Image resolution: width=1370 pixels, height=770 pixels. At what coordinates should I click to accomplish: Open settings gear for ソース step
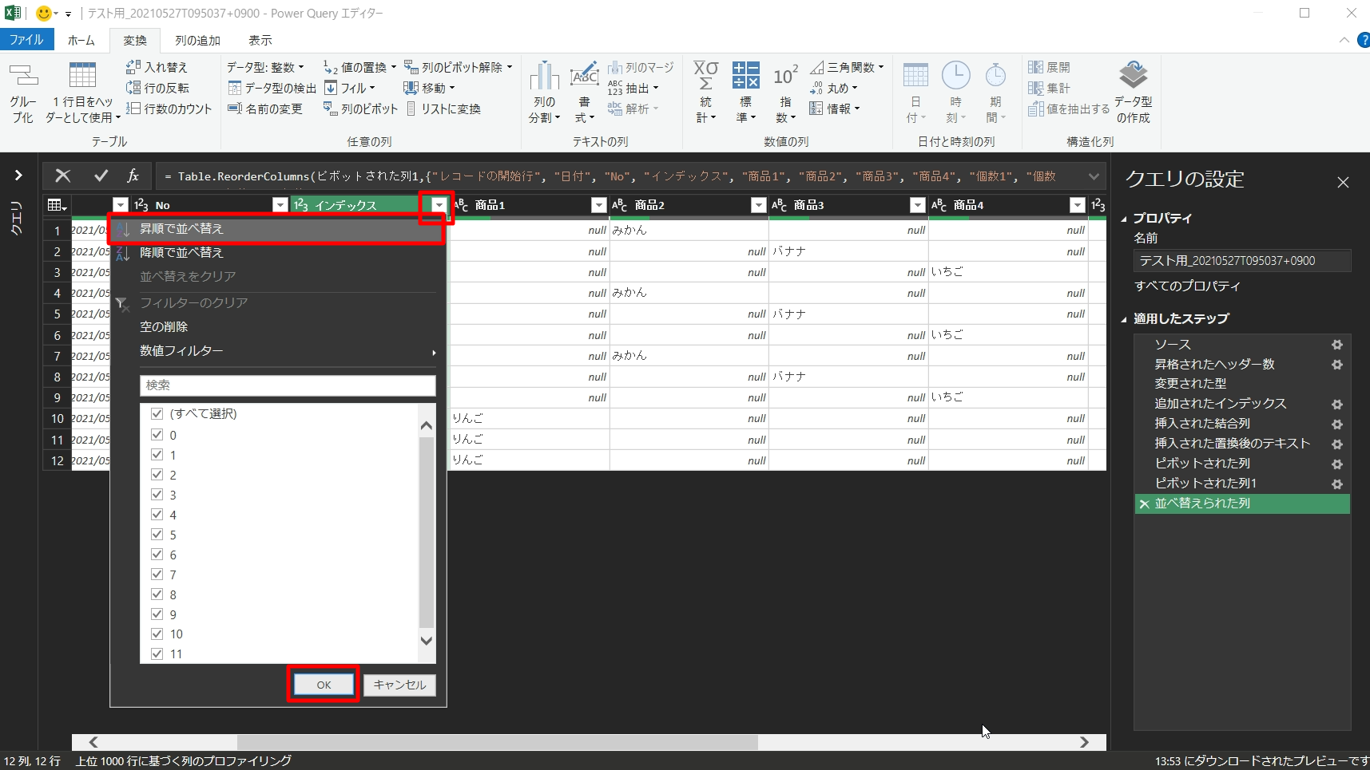(1336, 345)
